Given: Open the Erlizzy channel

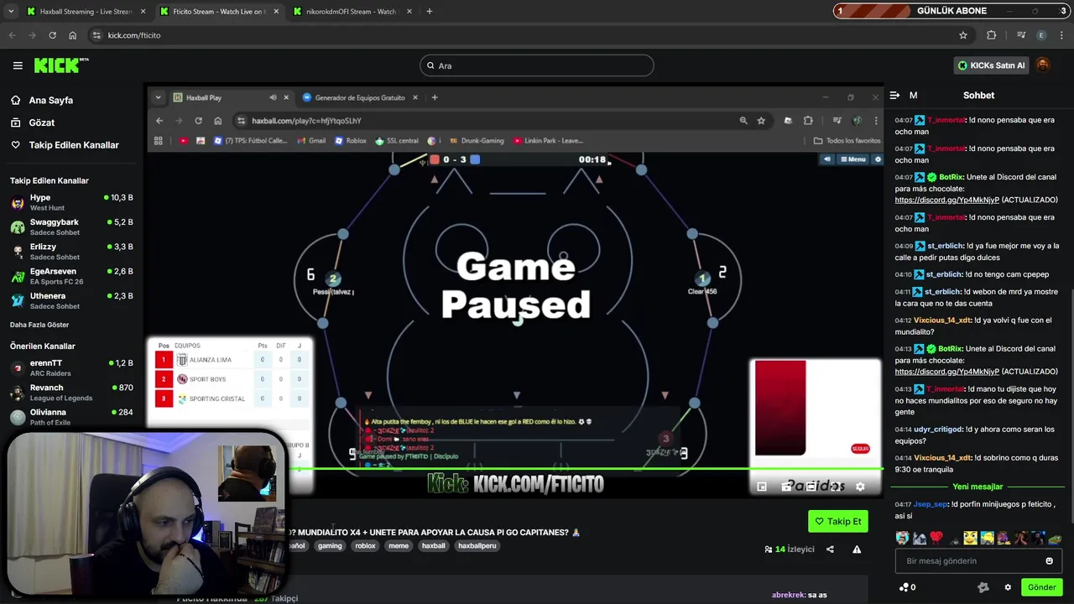Looking at the screenshot, I should pos(71,252).
